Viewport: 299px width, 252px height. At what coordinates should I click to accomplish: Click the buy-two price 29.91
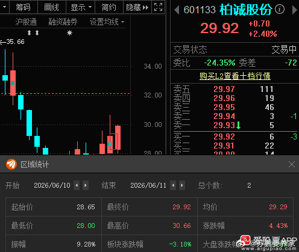pos(224,146)
